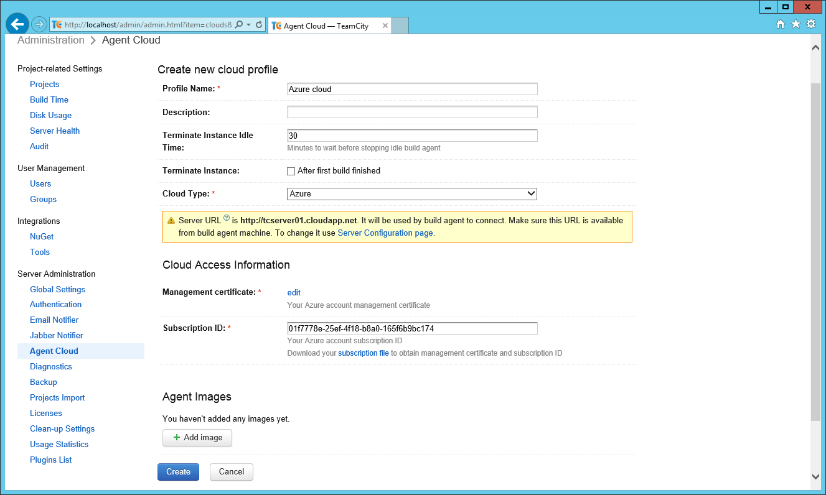Viewport: 826px width, 495px height.
Task: Close the Agent Cloud — TeamCity tab
Action: (x=385, y=26)
